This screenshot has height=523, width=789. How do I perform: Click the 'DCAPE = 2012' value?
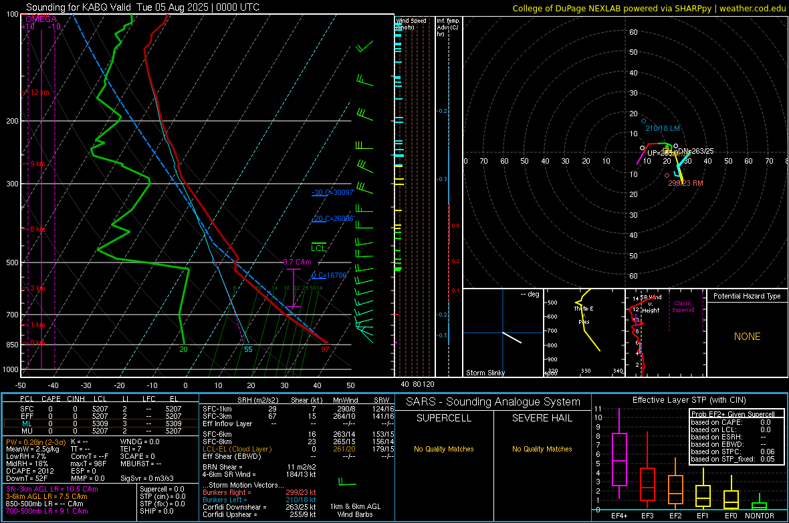point(29,471)
